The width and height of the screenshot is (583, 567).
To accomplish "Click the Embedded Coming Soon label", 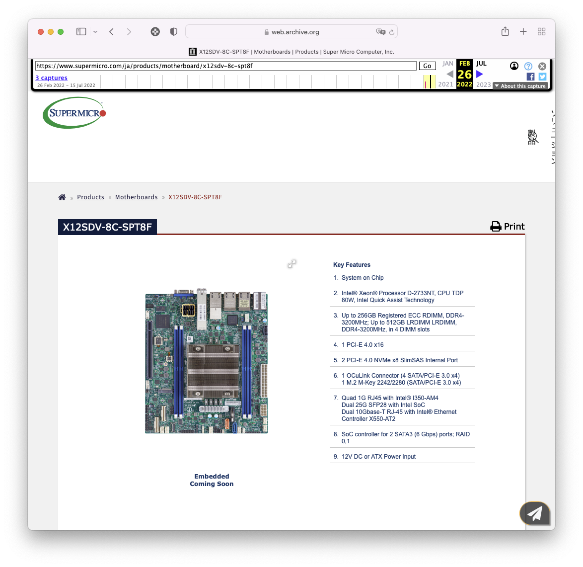I will (212, 480).
